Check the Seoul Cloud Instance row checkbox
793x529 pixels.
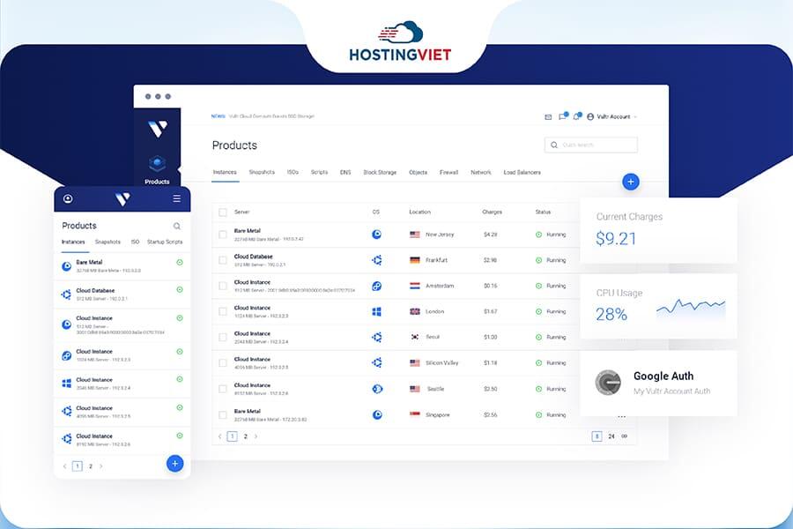coord(223,337)
